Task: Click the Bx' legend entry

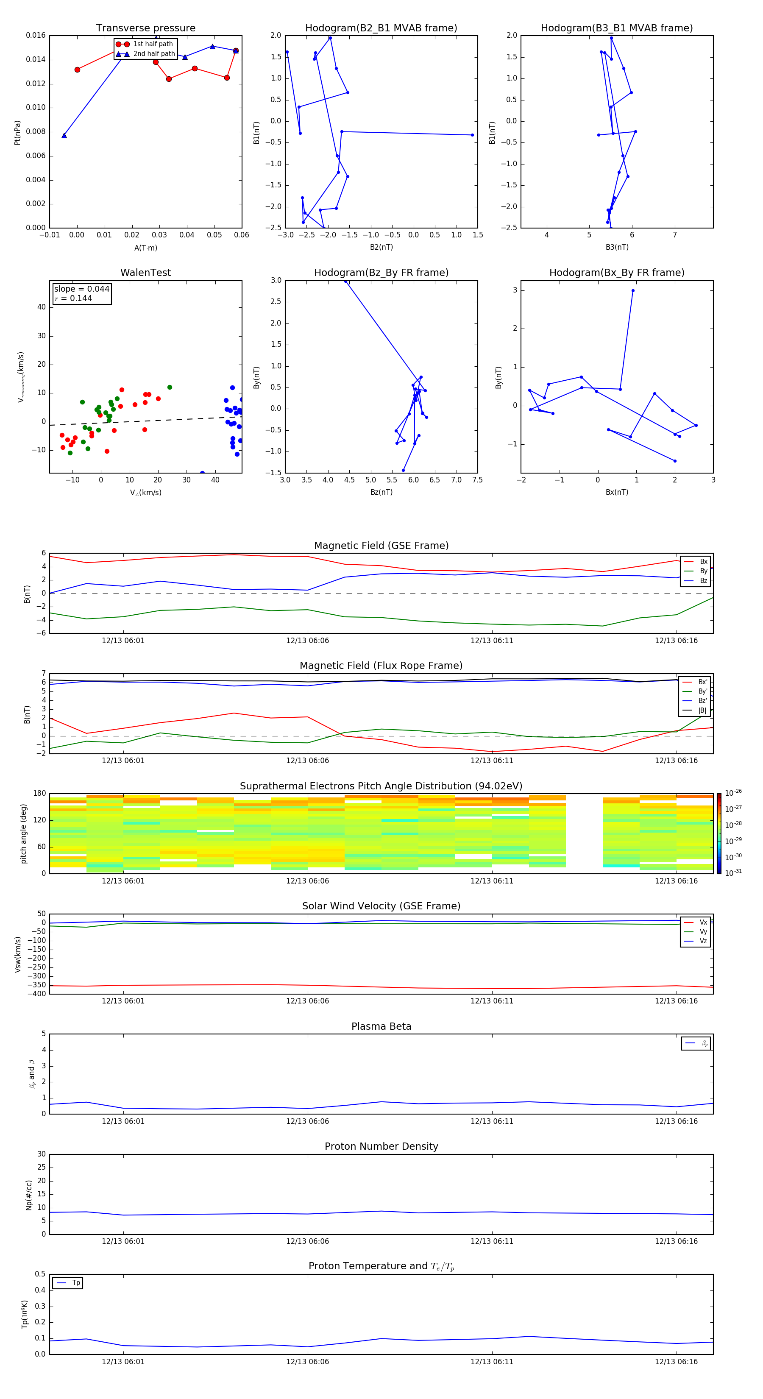Action: tap(695, 682)
